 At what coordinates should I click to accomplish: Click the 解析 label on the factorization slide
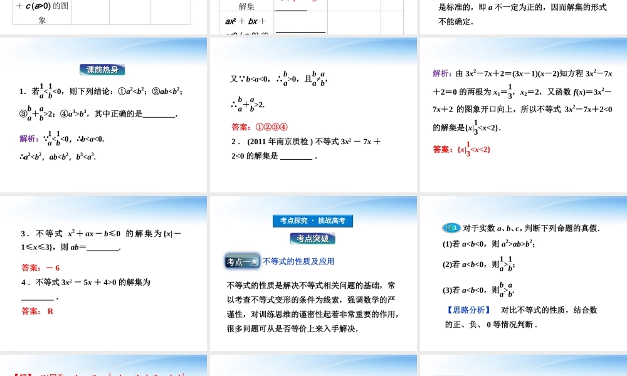click(x=442, y=73)
